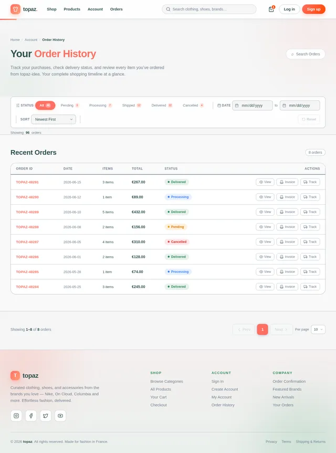Track order TOPAZ-48288
Image resolution: width=336 pixels, height=453 pixels.
point(310,227)
